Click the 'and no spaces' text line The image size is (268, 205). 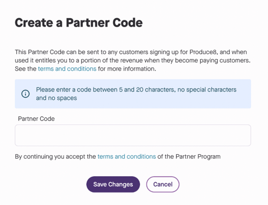coord(57,98)
